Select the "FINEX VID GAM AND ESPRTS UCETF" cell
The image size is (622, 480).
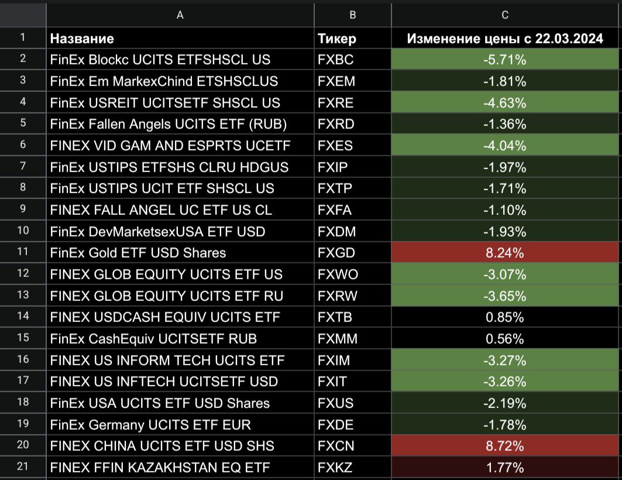click(x=180, y=145)
